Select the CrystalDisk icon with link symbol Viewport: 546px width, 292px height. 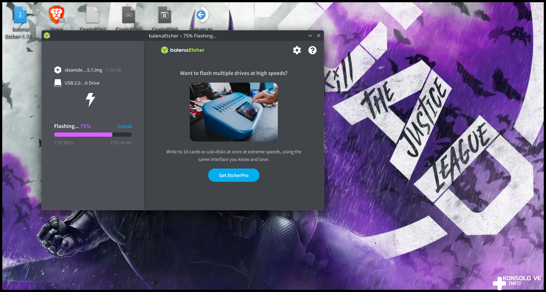pos(129,15)
